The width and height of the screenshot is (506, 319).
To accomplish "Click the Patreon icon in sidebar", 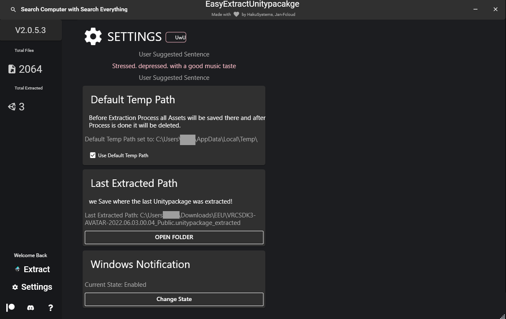I will pyautogui.click(x=10, y=308).
